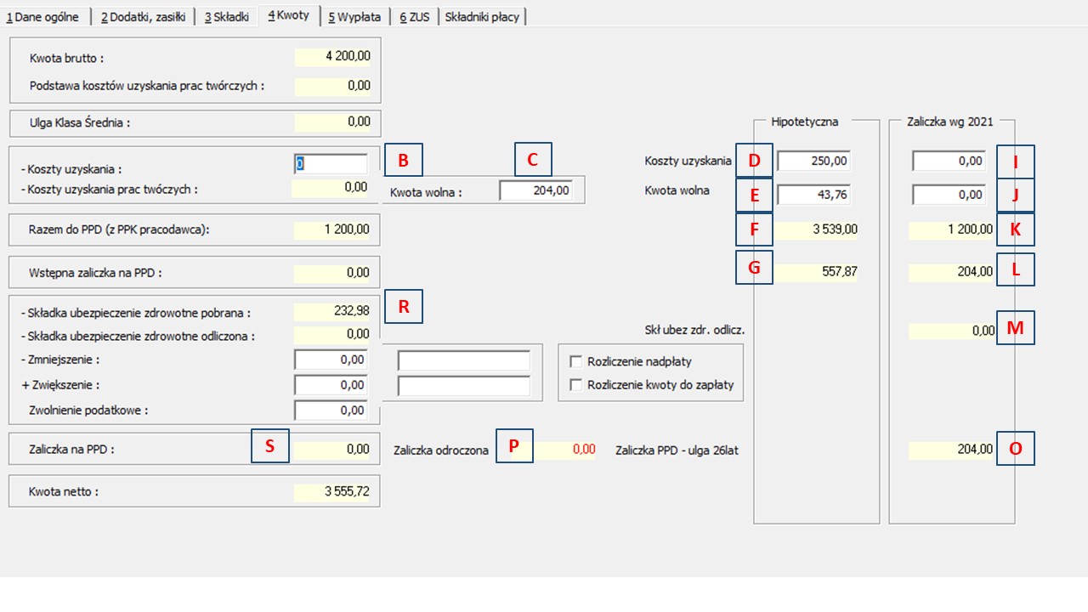Click Kwota wolna field showing 204,00
1088x612 pixels.
pos(535,190)
